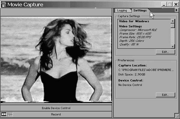Screen dimensions: 180x119
Task: Click Edit under Capture Settings
Action: pos(165,52)
